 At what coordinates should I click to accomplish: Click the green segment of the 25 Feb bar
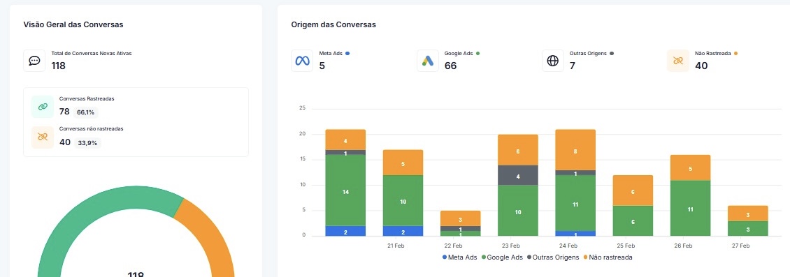click(x=633, y=220)
